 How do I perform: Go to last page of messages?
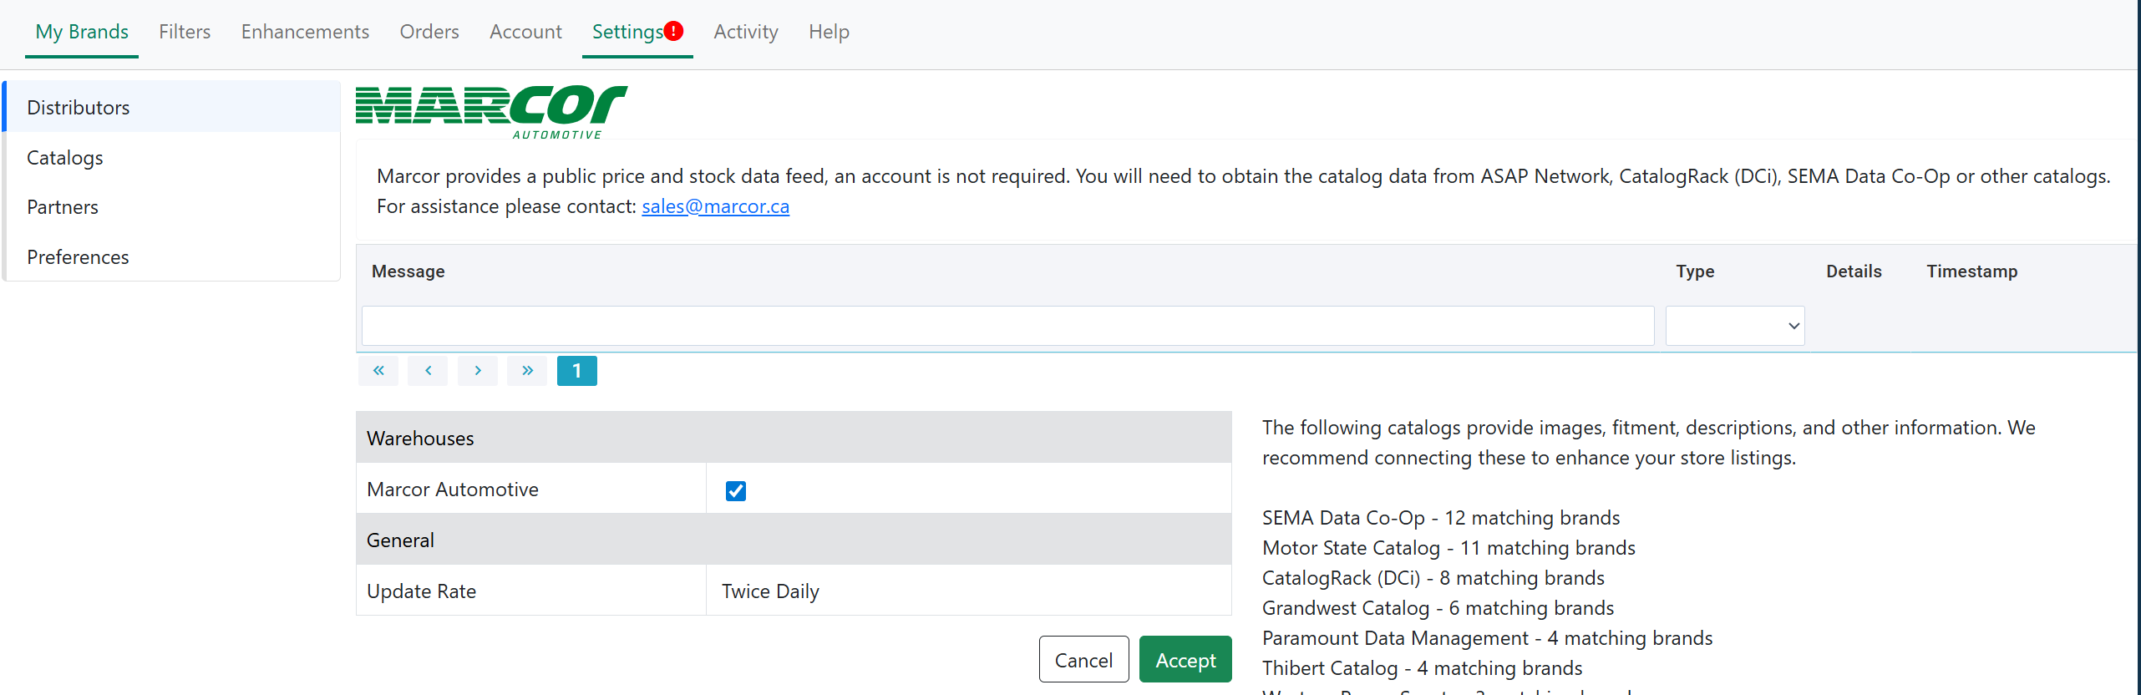527,371
